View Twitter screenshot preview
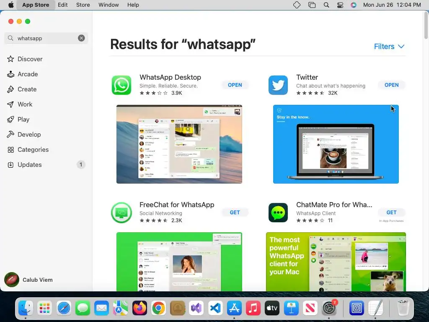The image size is (429, 322). pyautogui.click(x=336, y=144)
